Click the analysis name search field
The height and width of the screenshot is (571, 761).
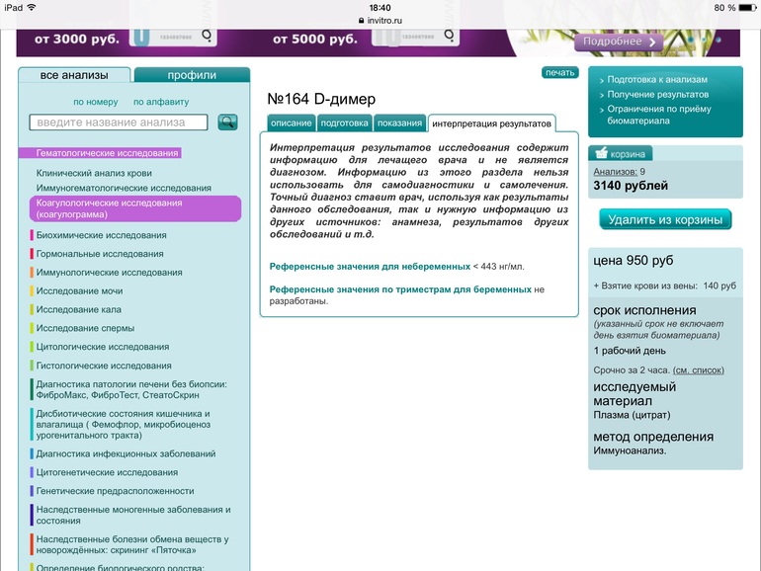[119, 122]
